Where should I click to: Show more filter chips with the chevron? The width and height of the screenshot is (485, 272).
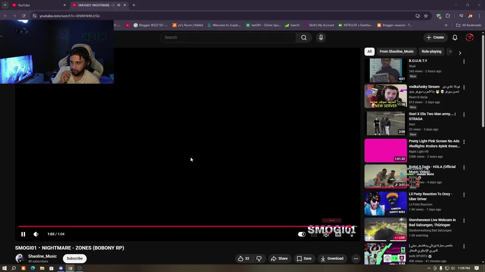(x=460, y=53)
